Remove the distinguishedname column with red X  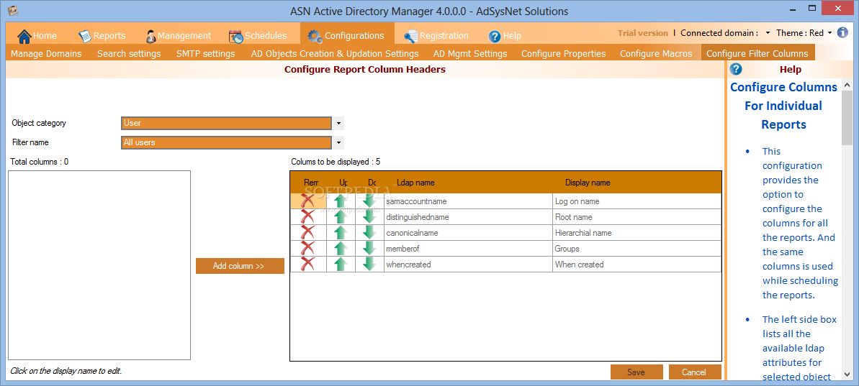(308, 217)
